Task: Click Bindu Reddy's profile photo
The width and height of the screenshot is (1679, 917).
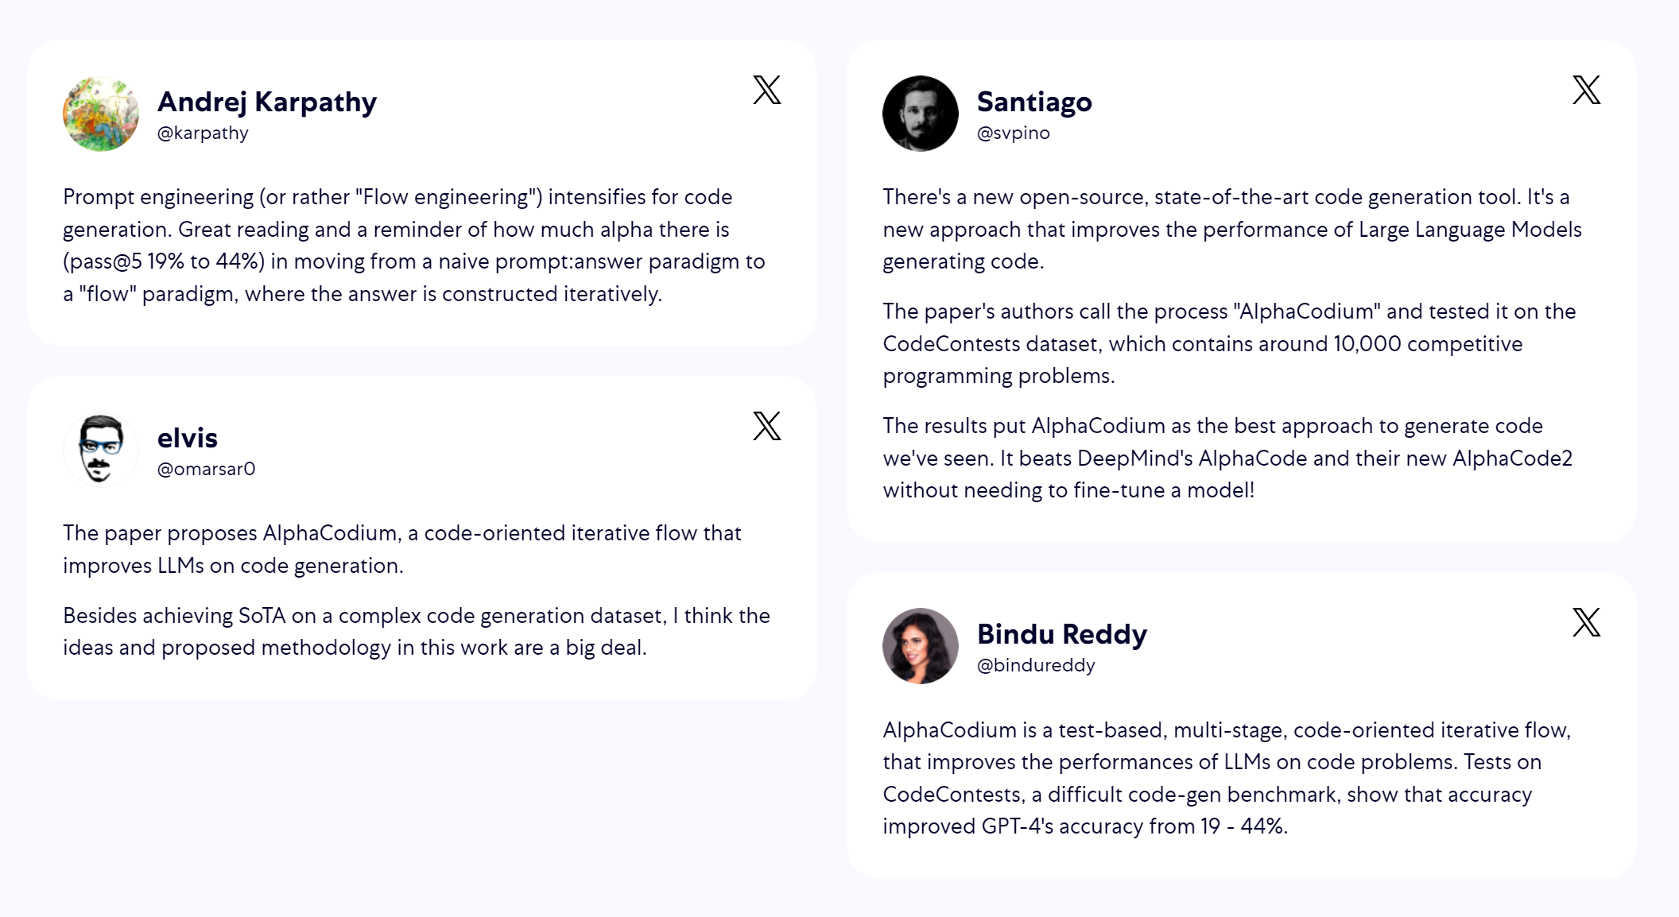Action: click(x=921, y=646)
